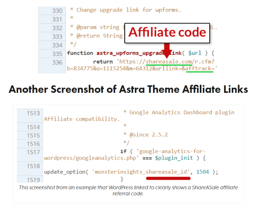Screen dimensions: 270x204
Task: Click the caption about ShareASale affiliate referral code
Action: click(128, 190)
